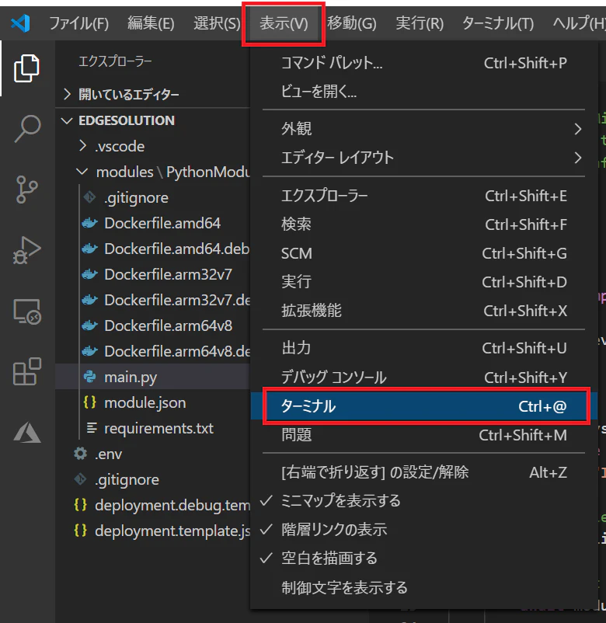Click the Docker icon beside Dockerfile.amd64
The height and width of the screenshot is (623, 606).
(x=90, y=223)
